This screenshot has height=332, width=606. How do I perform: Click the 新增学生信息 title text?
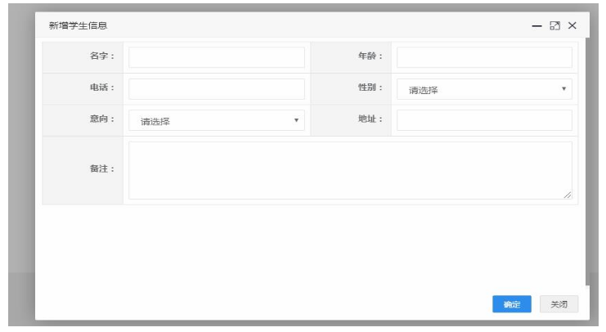(x=78, y=25)
